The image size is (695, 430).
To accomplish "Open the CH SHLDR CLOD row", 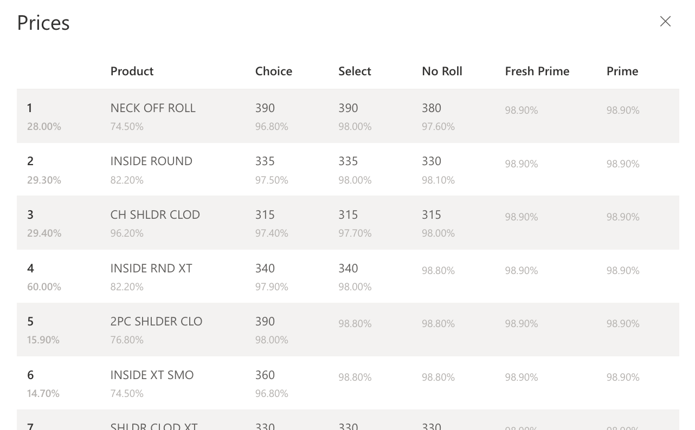I will [x=347, y=223].
